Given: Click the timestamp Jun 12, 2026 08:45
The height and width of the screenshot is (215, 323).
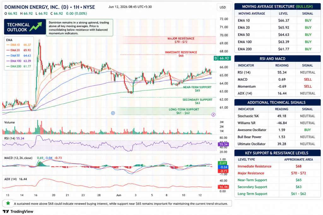Looking at the screenshot, I should (130, 7).
